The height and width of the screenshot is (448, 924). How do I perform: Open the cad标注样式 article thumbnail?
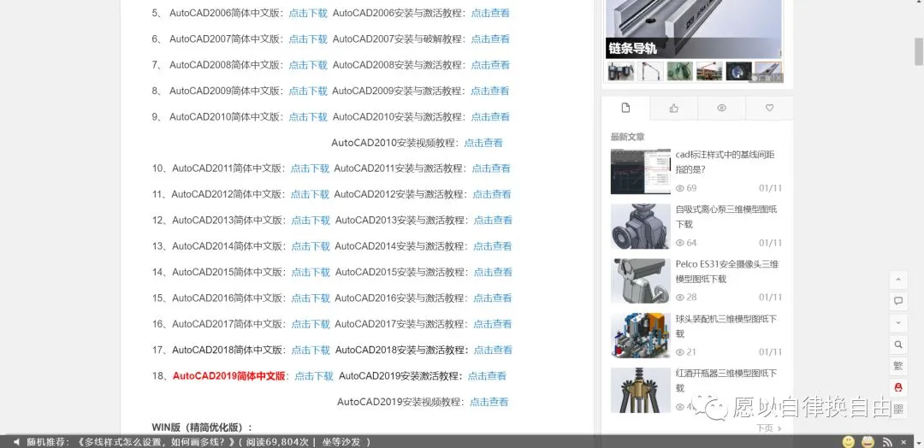click(x=641, y=171)
